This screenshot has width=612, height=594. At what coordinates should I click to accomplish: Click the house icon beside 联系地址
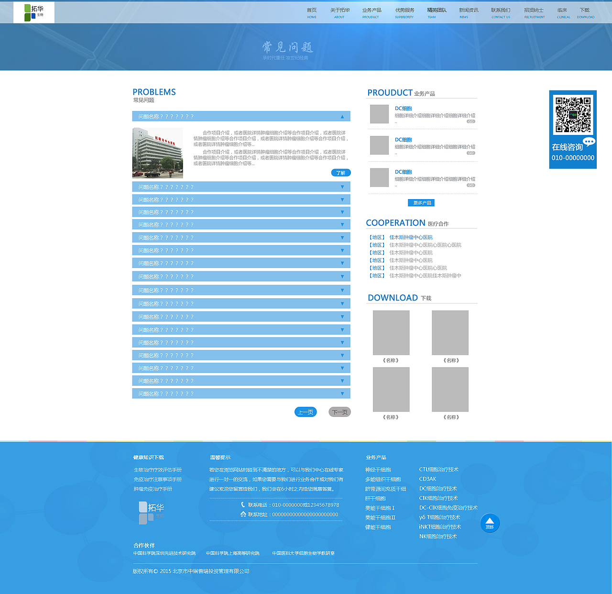pyautogui.click(x=243, y=514)
